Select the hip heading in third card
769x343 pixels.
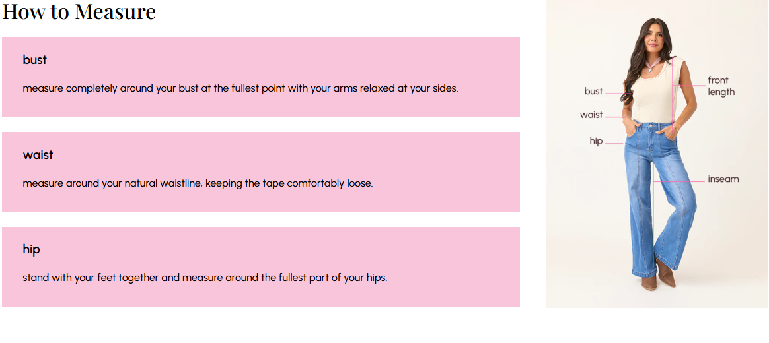32,249
